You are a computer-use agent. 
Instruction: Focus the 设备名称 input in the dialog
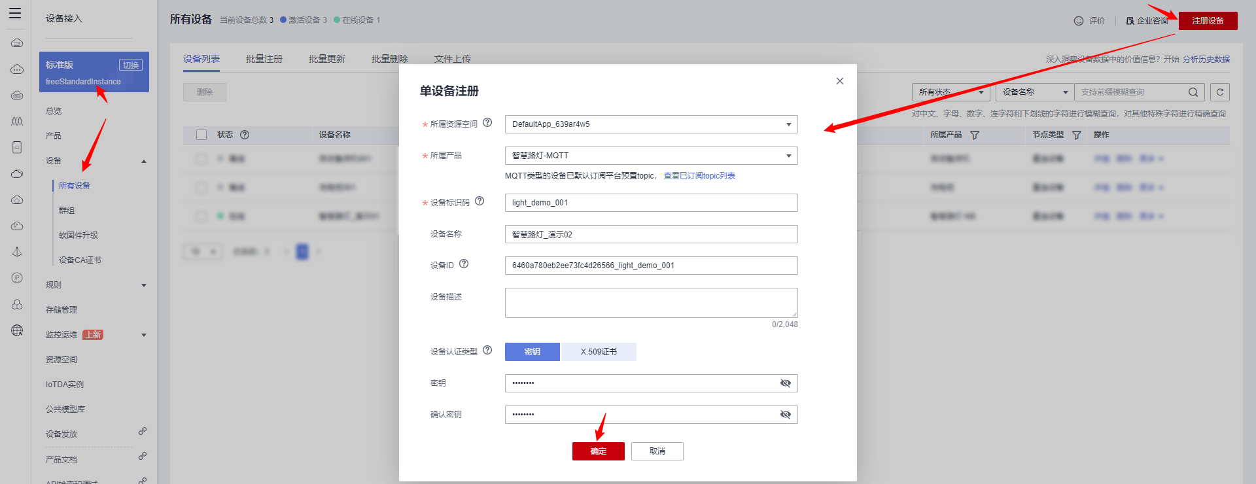pos(652,234)
